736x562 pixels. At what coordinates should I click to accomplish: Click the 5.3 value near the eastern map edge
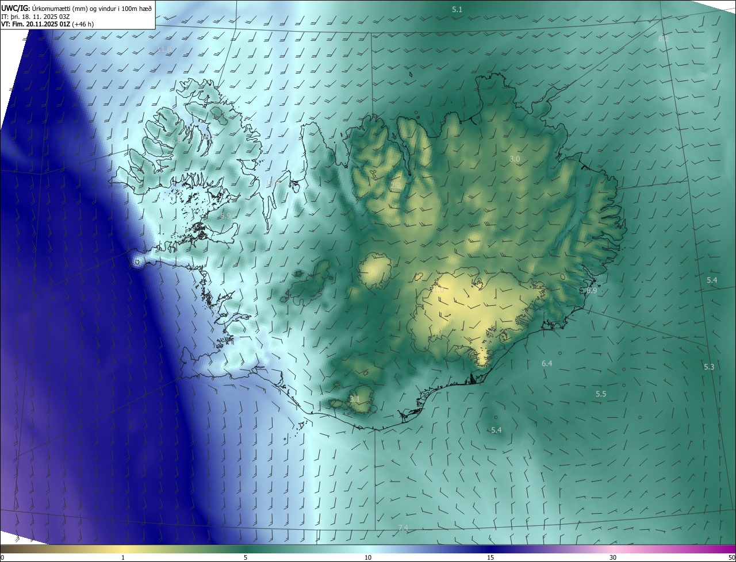[x=709, y=367]
